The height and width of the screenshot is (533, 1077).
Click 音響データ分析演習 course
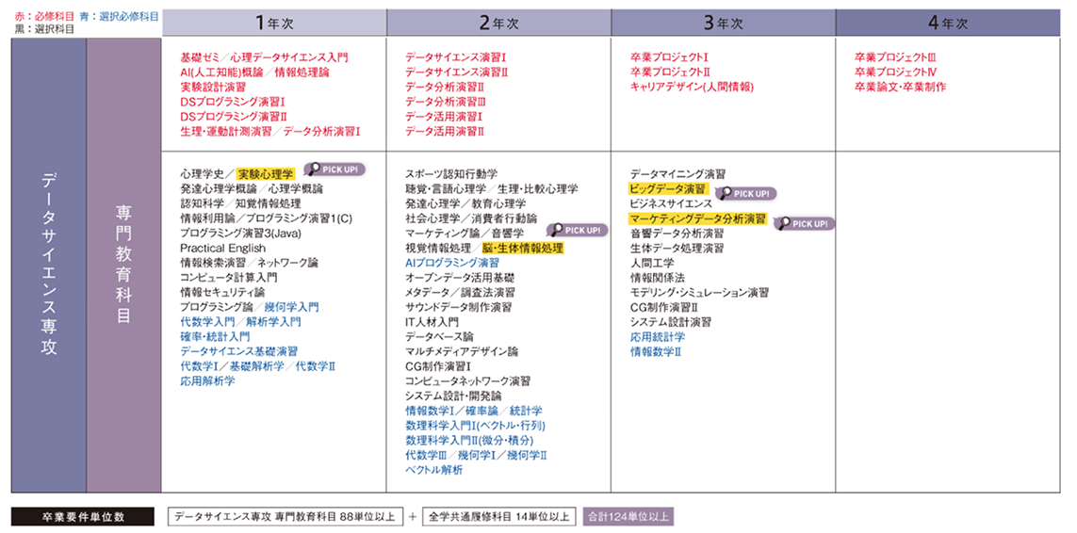coord(677,234)
